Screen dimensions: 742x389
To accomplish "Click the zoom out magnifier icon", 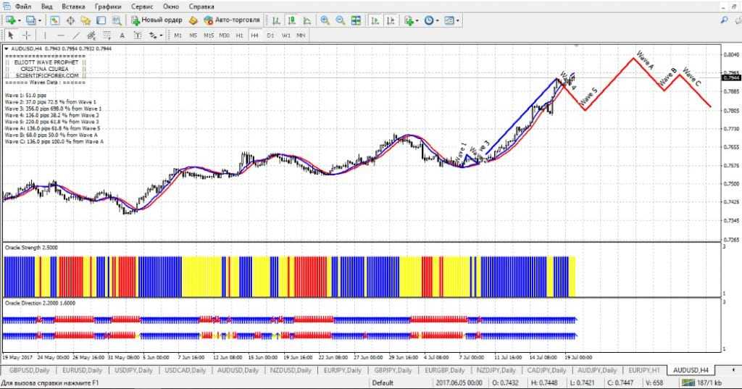I will 340,21.
